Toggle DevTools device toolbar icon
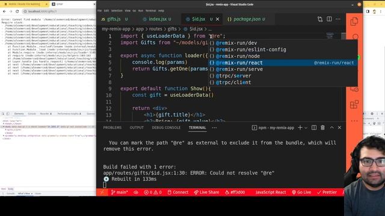 tap(8, 113)
